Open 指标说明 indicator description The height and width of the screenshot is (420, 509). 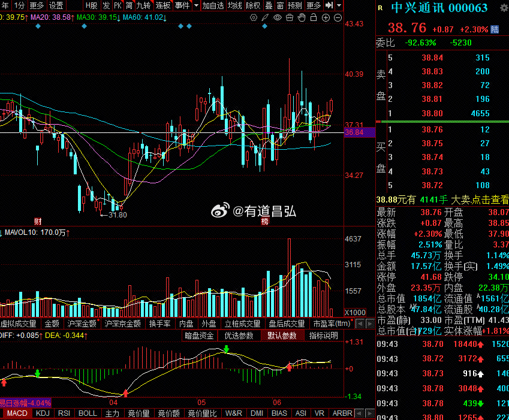(x=323, y=336)
